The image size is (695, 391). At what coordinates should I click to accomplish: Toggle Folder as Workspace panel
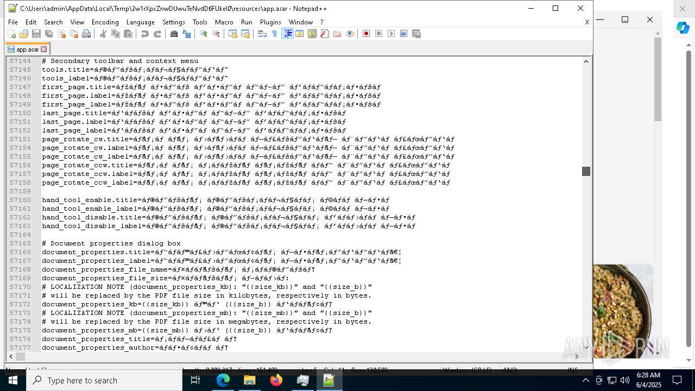point(337,34)
